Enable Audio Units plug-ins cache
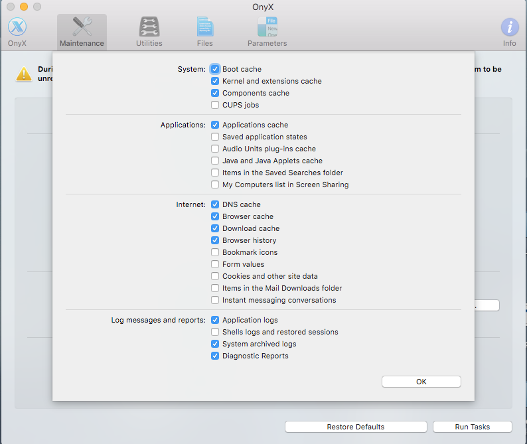This screenshot has width=527, height=444. click(215, 149)
